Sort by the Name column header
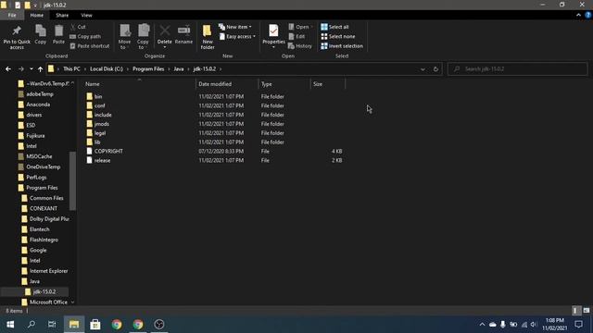593x333 pixels. [139, 84]
